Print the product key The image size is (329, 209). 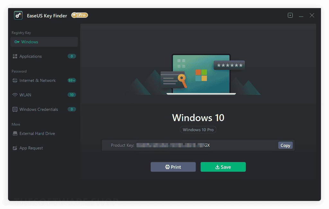pyautogui.click(x=173, y=167)
